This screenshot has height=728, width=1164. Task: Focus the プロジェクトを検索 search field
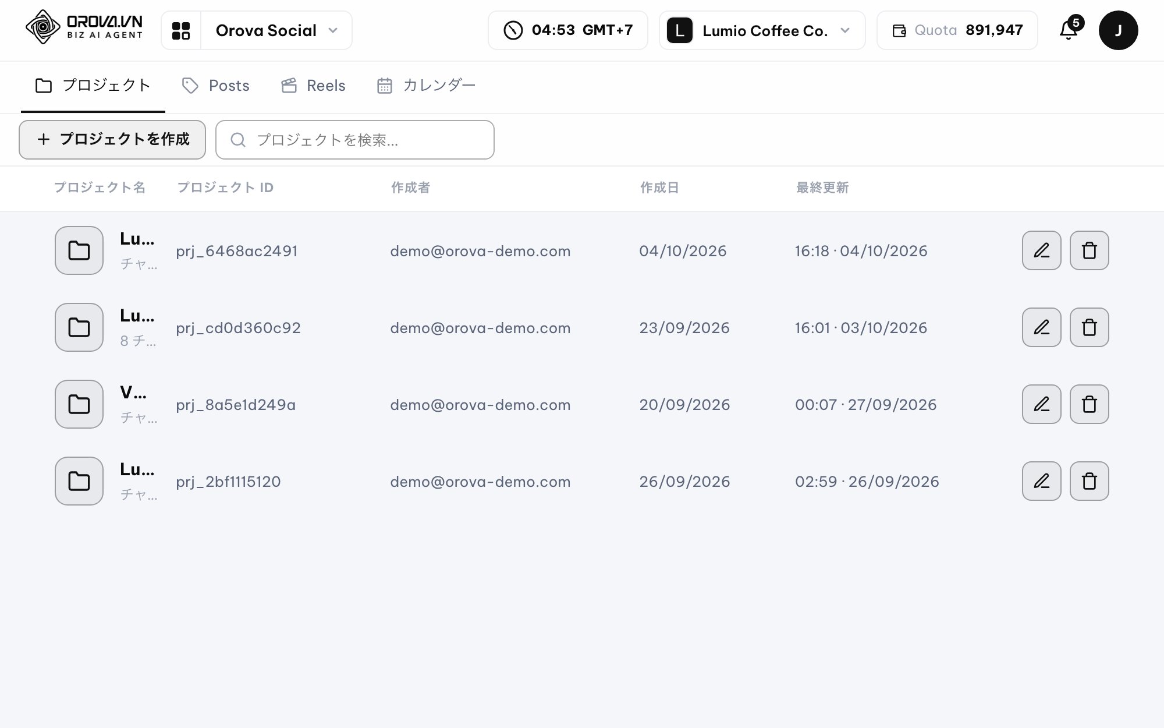click(355, 140)
